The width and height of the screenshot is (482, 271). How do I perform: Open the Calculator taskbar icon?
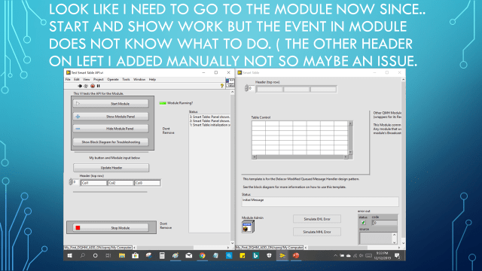click(162, 256)
